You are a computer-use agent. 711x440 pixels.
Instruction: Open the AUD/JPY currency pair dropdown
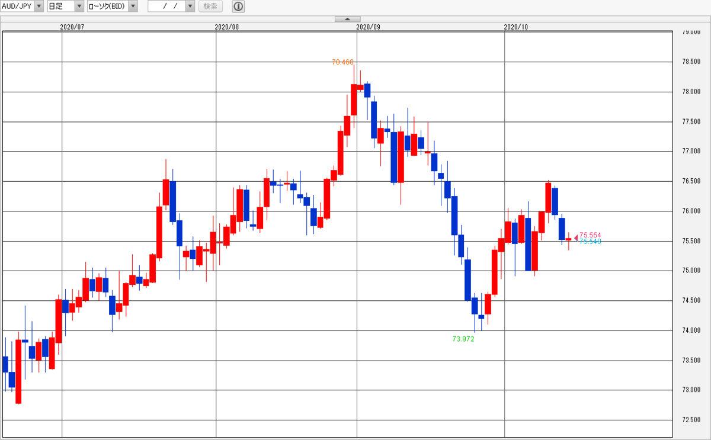tap(22, 7)
